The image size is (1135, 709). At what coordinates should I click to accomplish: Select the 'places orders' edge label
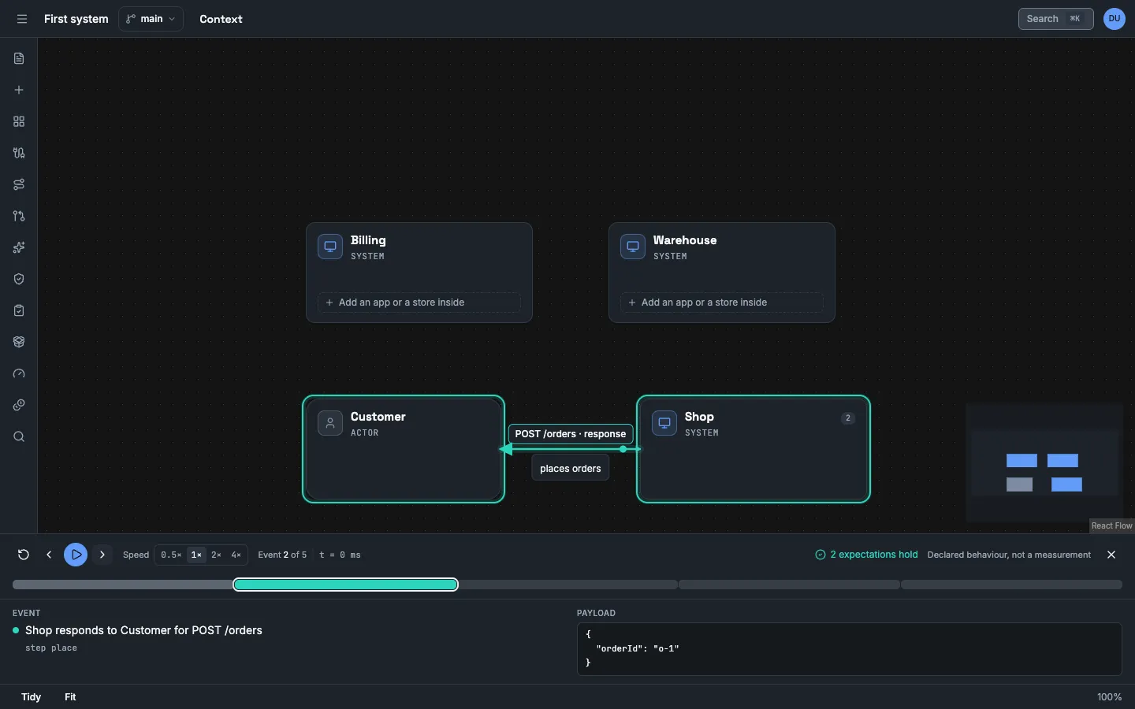tap(571, 469)
